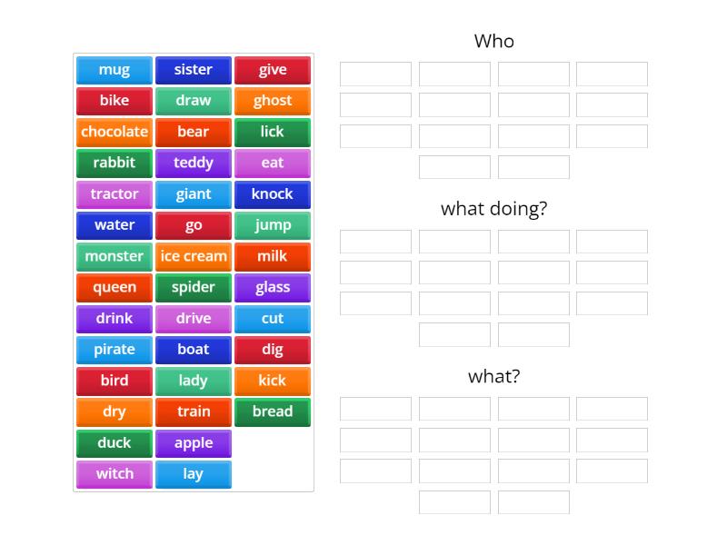
Task: Select the 'jump' word tile
Action: [x=273, y=225]
